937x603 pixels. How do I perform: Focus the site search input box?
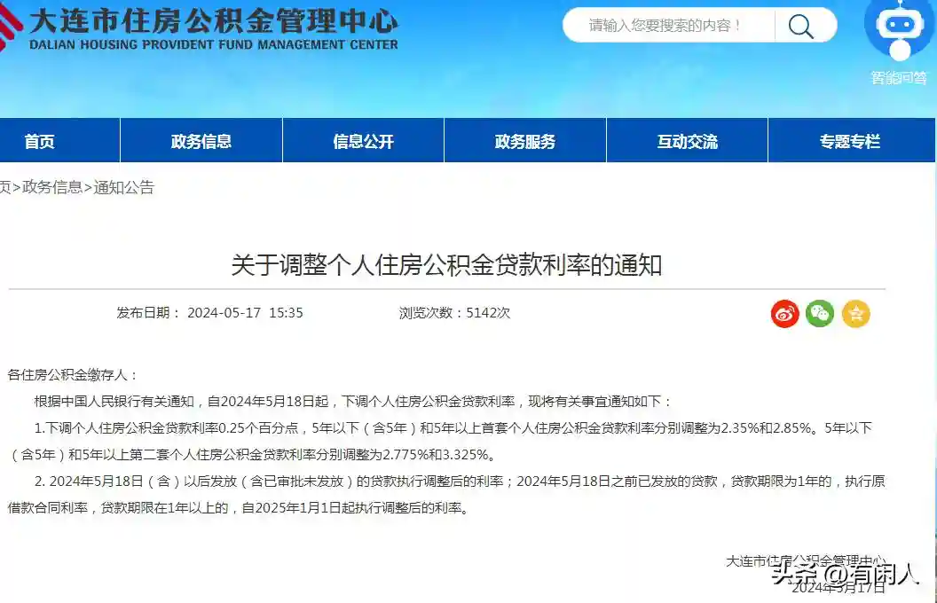(667, 26)
